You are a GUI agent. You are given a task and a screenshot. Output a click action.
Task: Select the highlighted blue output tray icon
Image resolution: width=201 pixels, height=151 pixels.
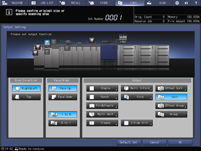click(x=47, y=42)
